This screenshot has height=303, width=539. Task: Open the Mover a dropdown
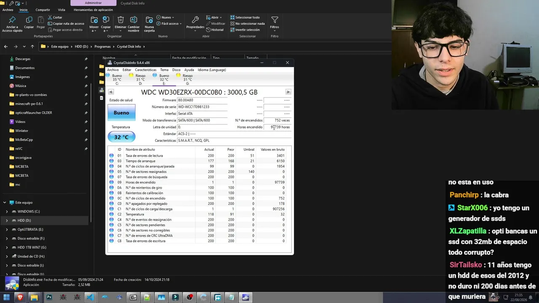(94, 24)
